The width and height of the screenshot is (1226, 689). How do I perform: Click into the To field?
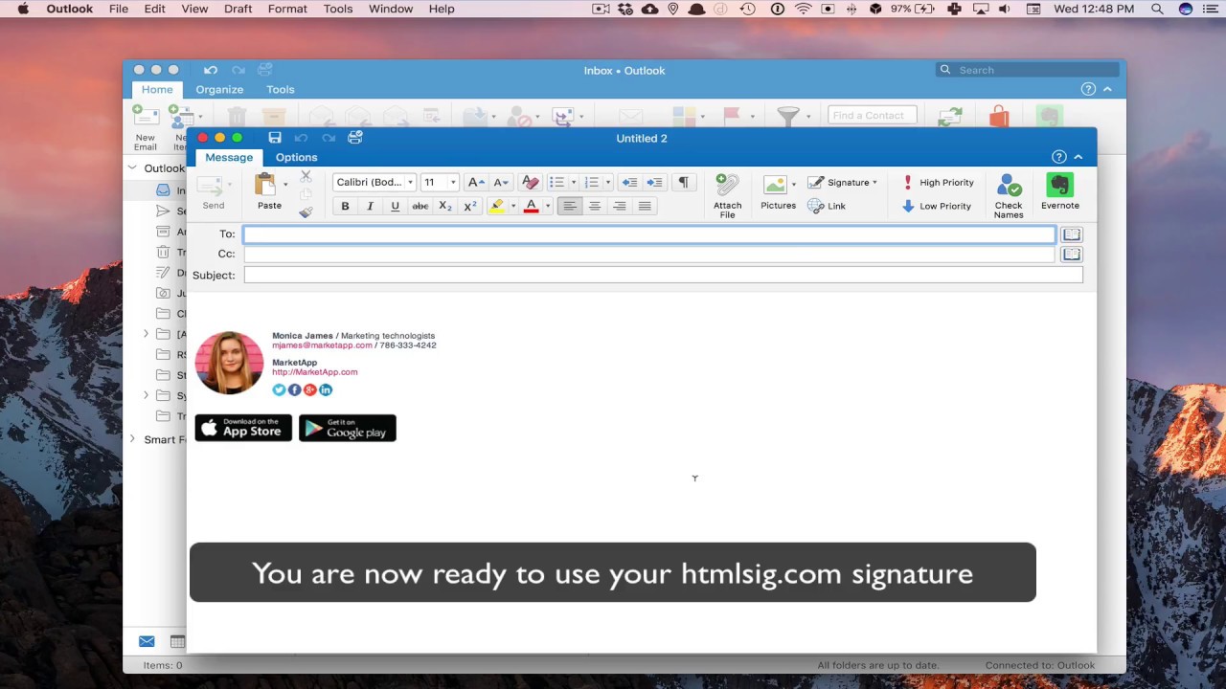tap(649, 234)
